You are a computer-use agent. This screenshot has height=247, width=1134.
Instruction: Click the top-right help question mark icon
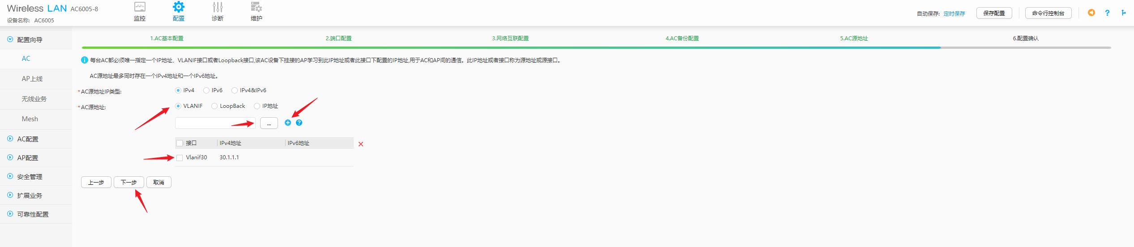(1107, 13)
